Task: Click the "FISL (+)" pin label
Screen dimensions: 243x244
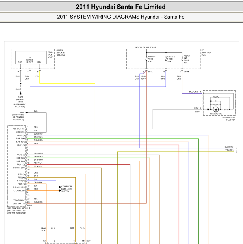Action: click(21, 178)
